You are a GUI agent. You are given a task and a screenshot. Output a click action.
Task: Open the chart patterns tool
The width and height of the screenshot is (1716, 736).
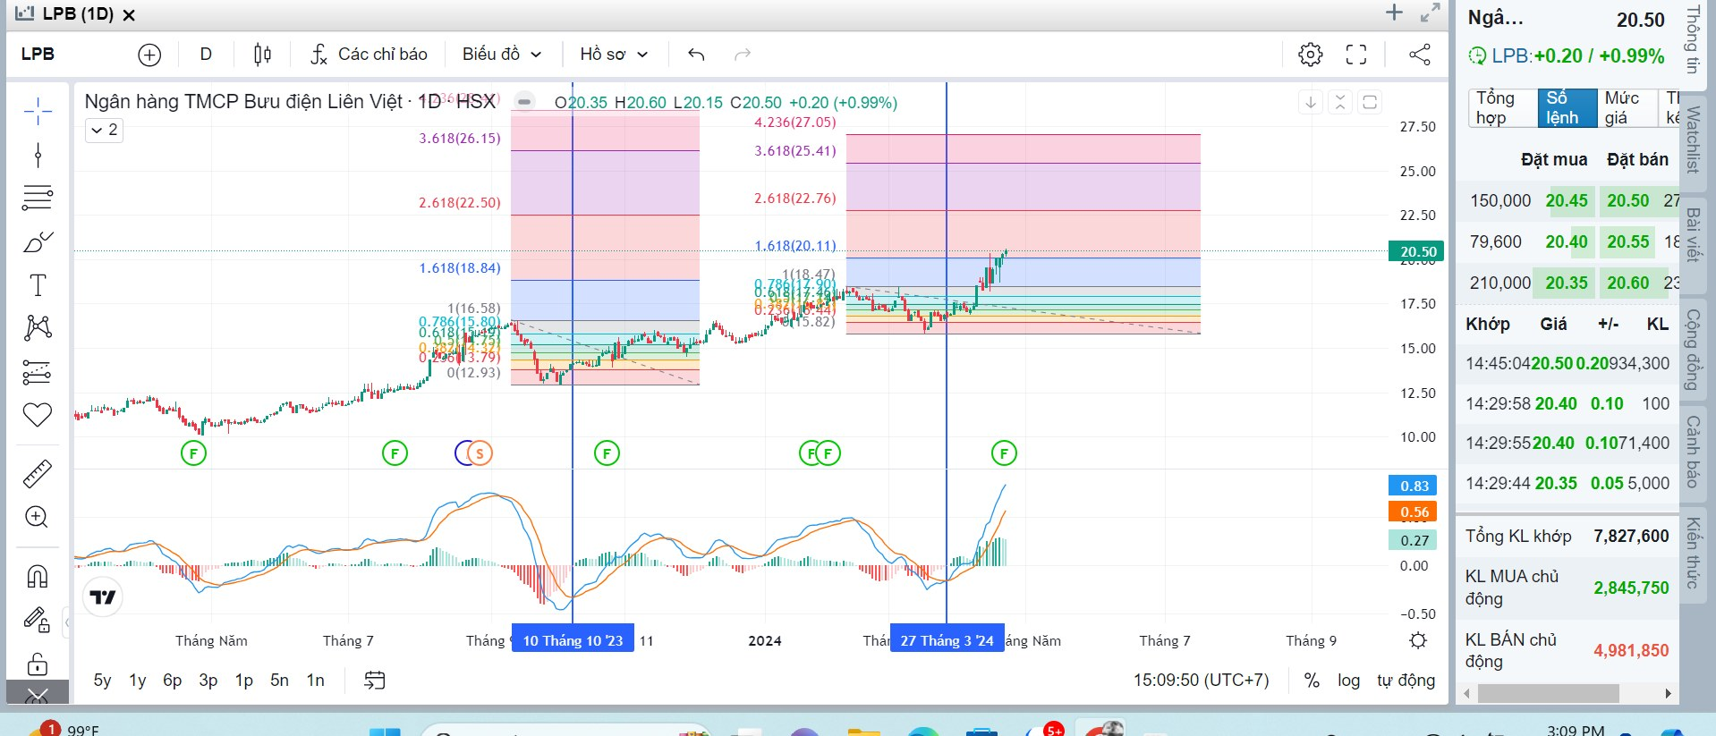pyautogui.click(x=38, y=327)
